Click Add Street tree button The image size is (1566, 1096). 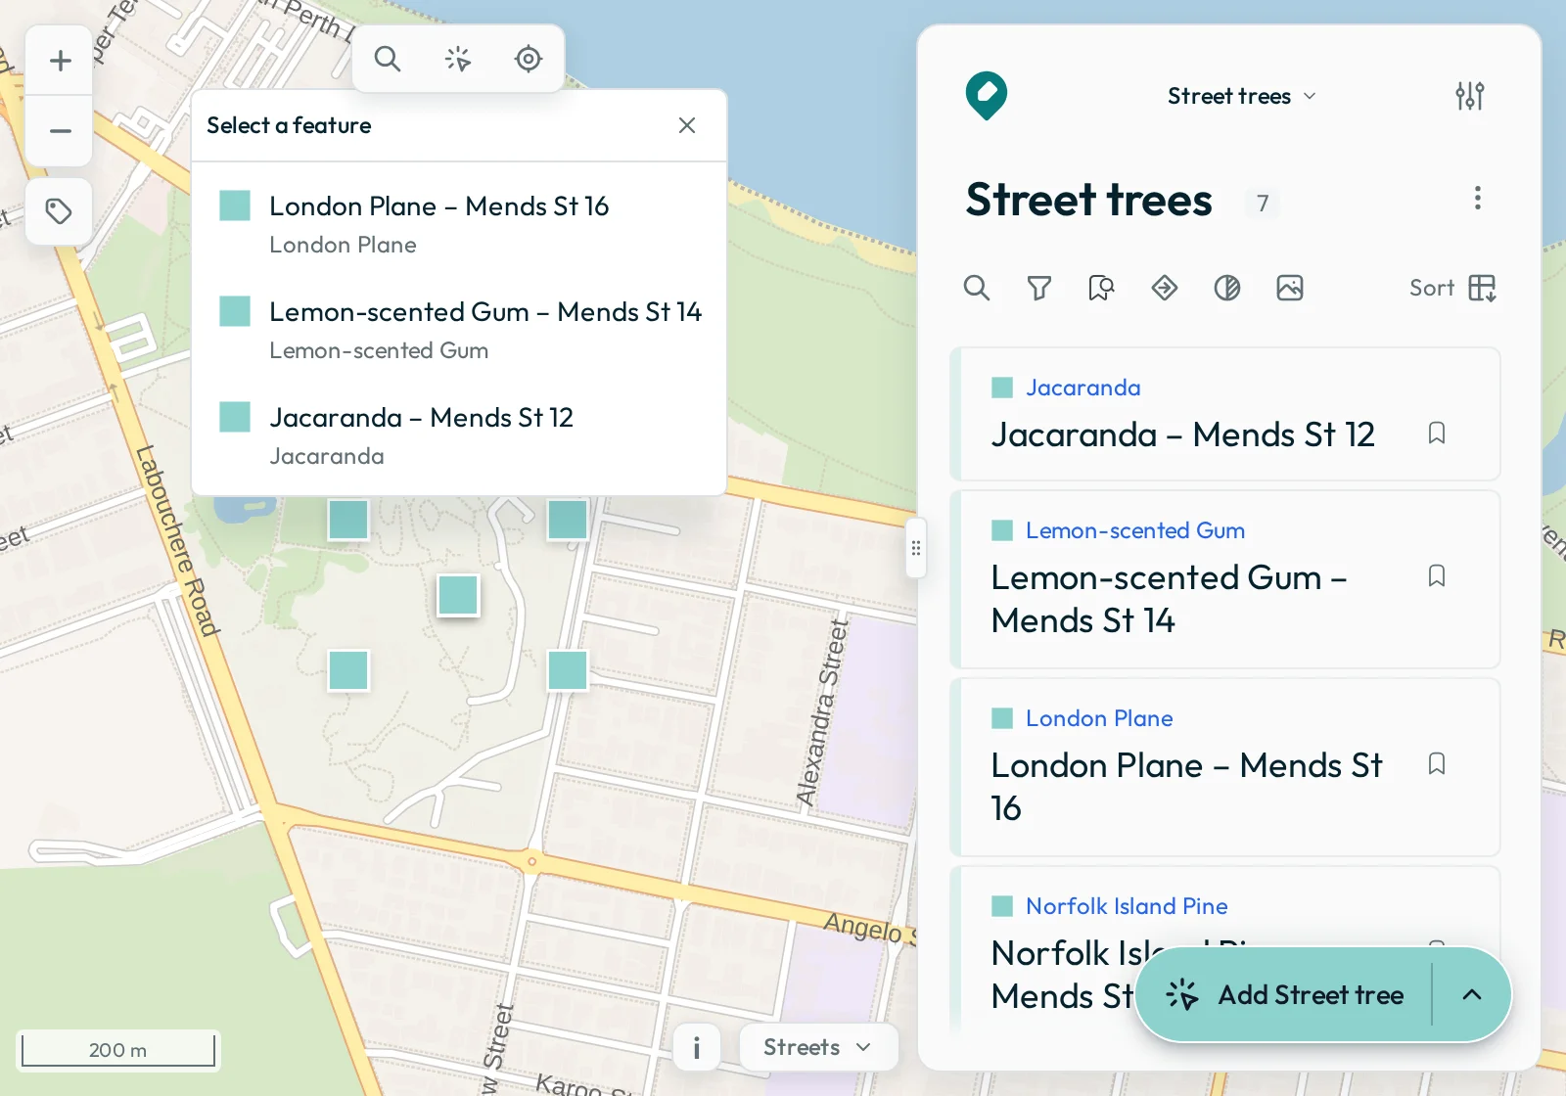(1284, 995)
